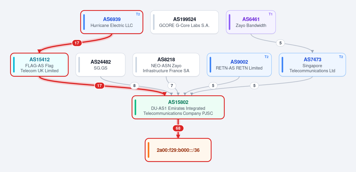Click the T2 badge on AS7473
The height and width of the screenshot is (172, 356).
[x=341, y=57]
